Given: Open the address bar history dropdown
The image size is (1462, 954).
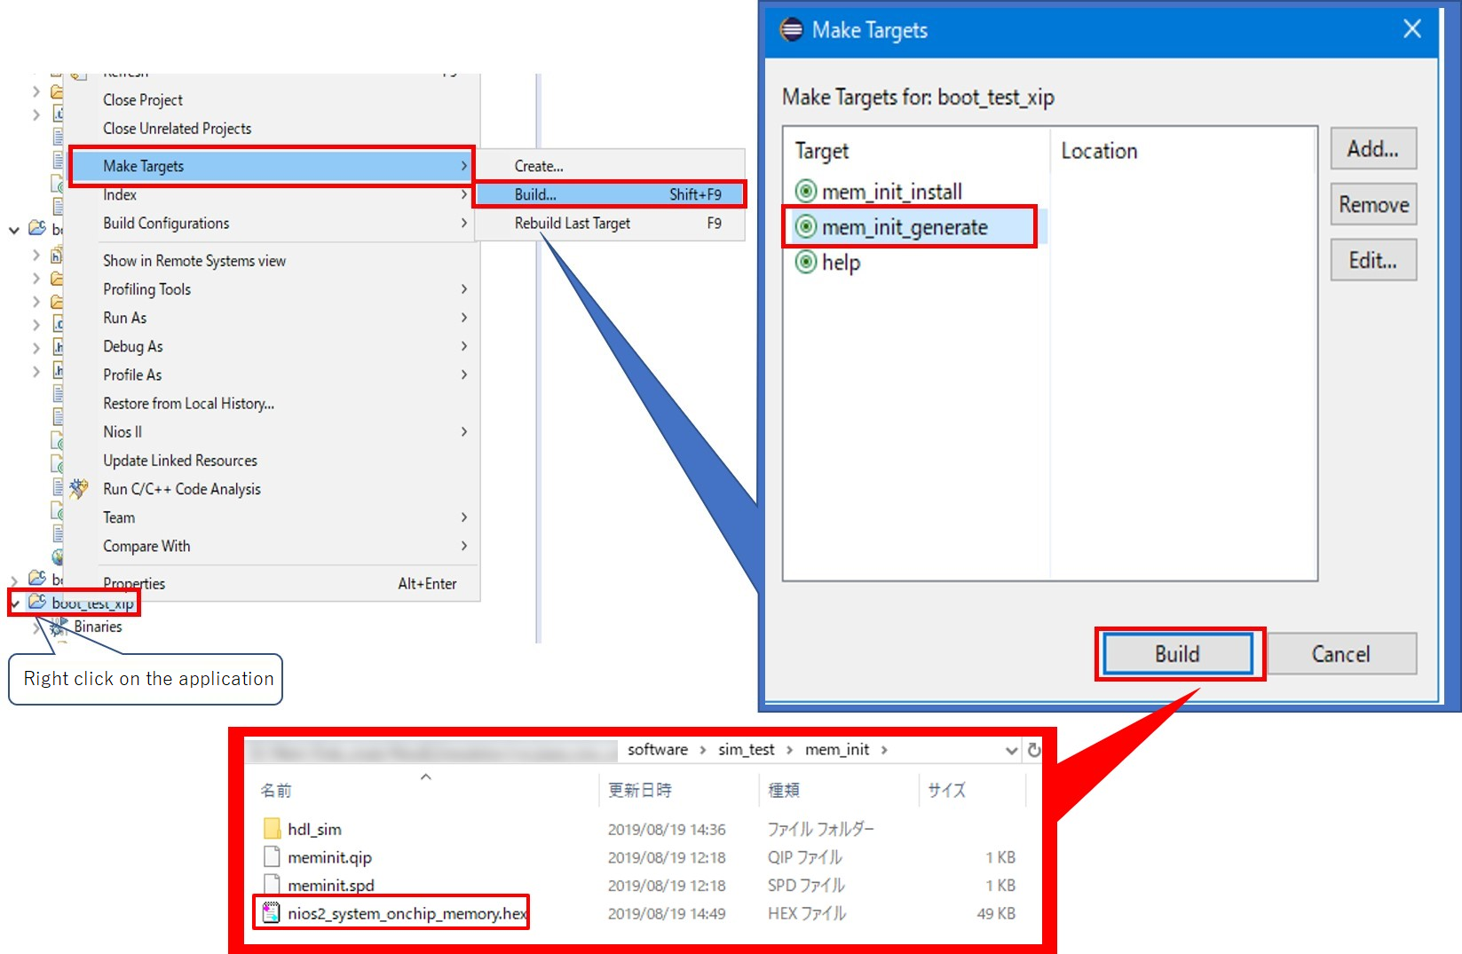Looking at the screenshot, I should [1011, 751].
